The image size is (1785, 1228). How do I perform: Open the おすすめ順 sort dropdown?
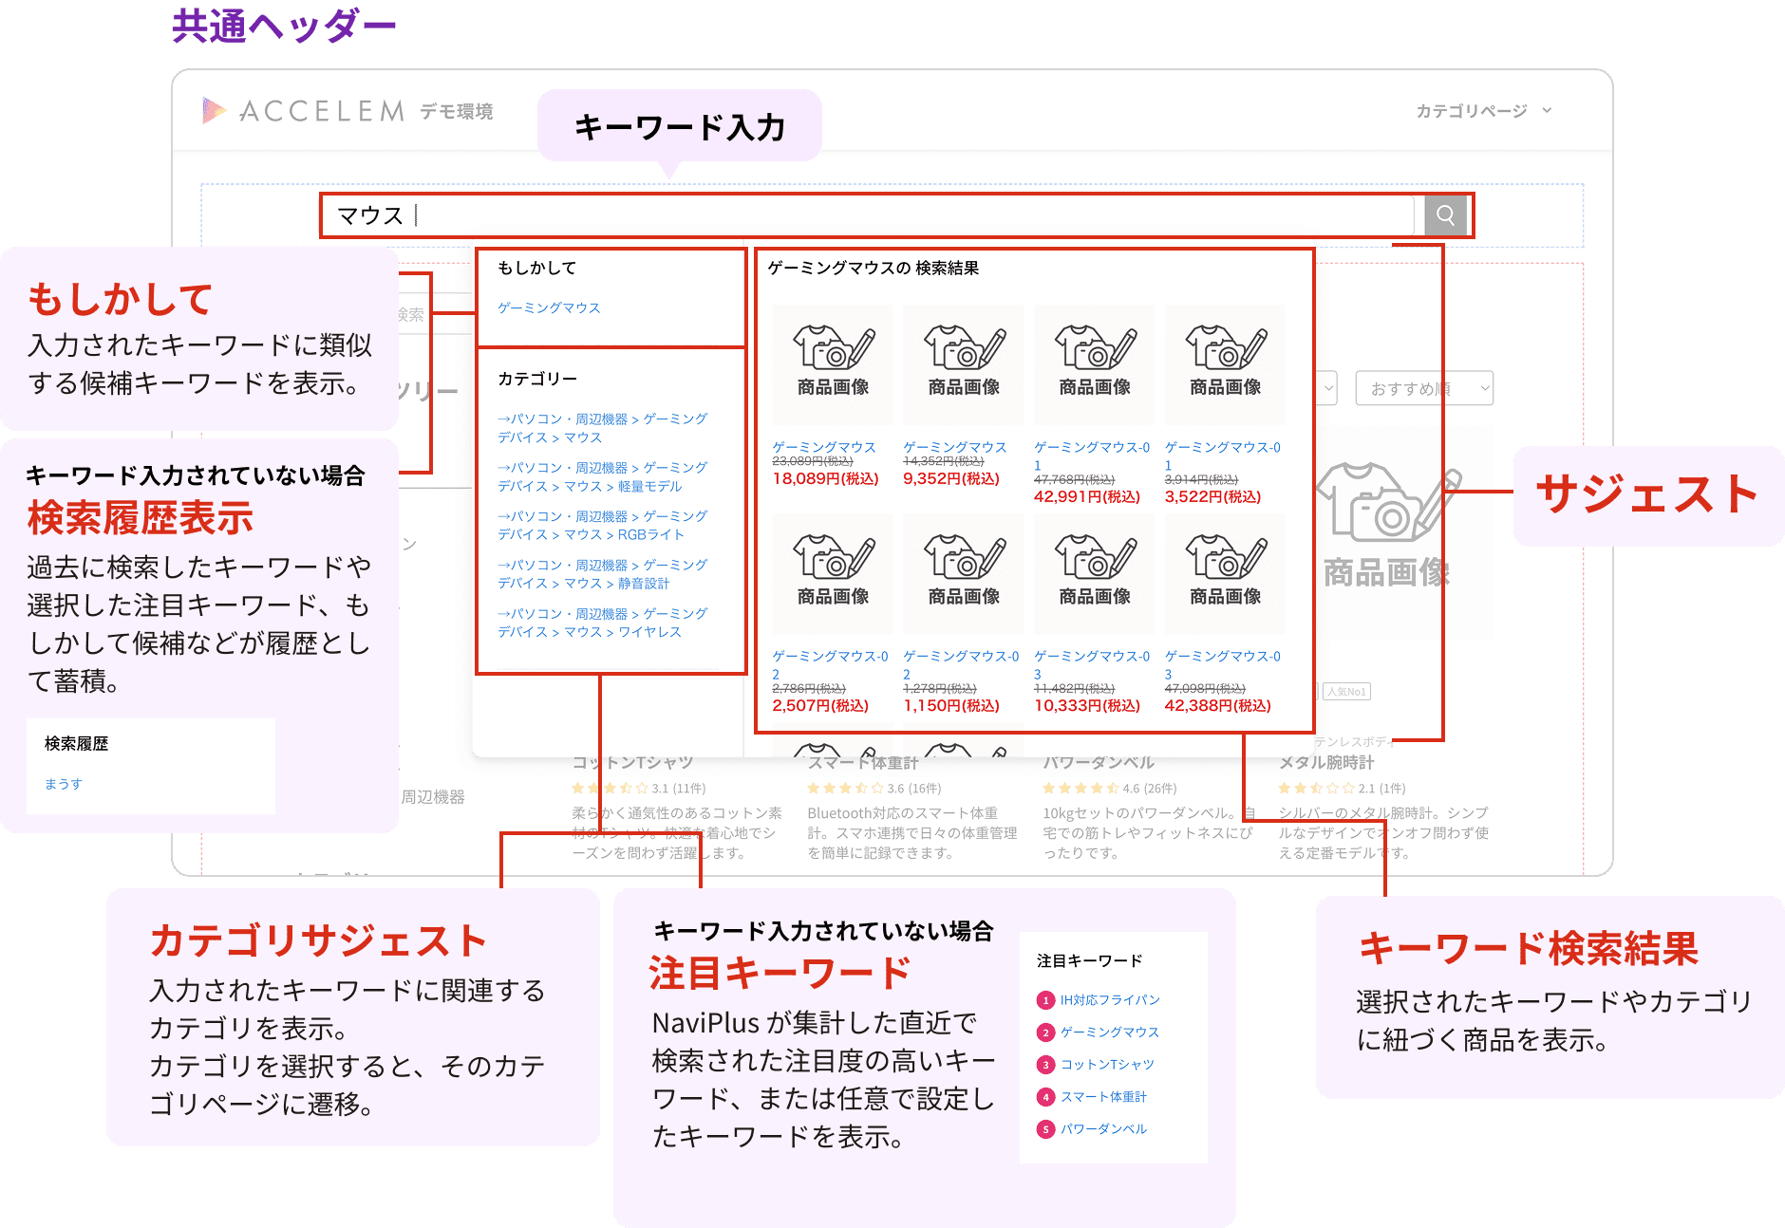tap(1424, 388)
